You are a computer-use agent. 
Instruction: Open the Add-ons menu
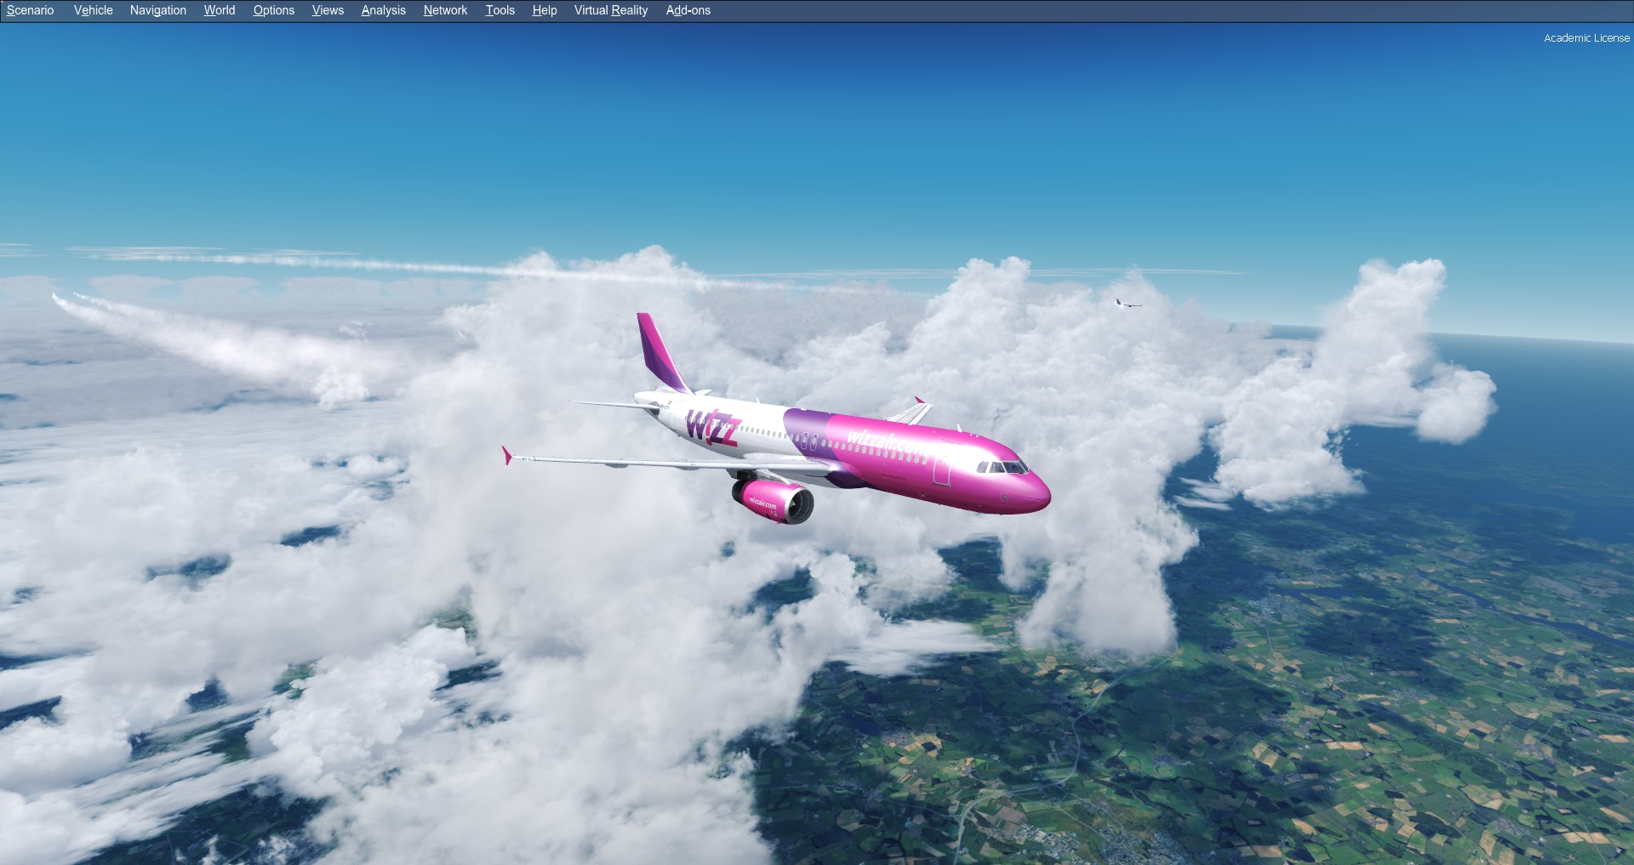pos(688,10)
